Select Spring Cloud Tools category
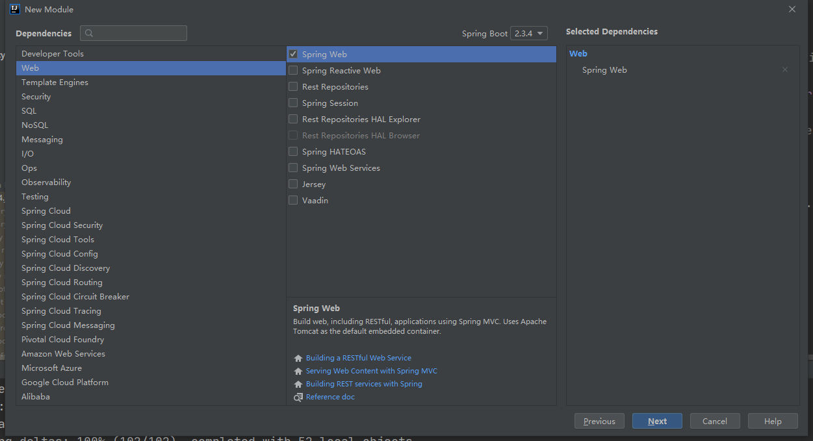This screenshot has width=813, height=441. pos(151,240)
